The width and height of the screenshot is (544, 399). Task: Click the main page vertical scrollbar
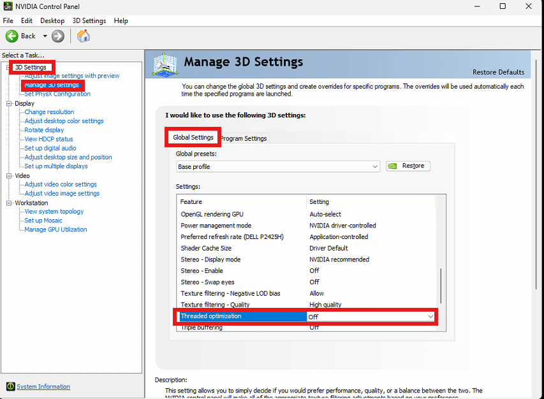[x=537, y=175]
